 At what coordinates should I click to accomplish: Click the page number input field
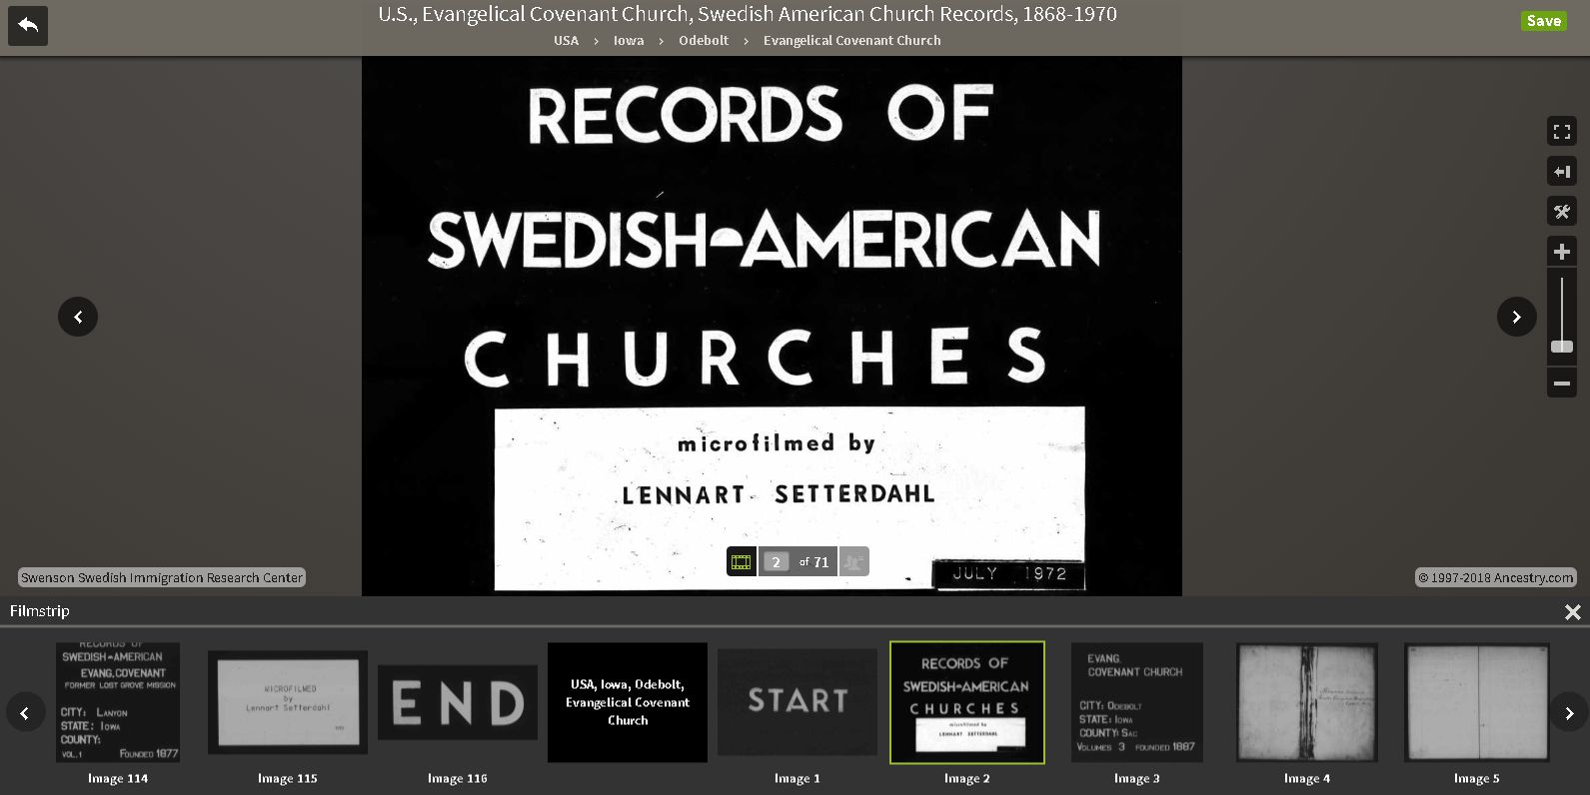[x=777, y=562]
